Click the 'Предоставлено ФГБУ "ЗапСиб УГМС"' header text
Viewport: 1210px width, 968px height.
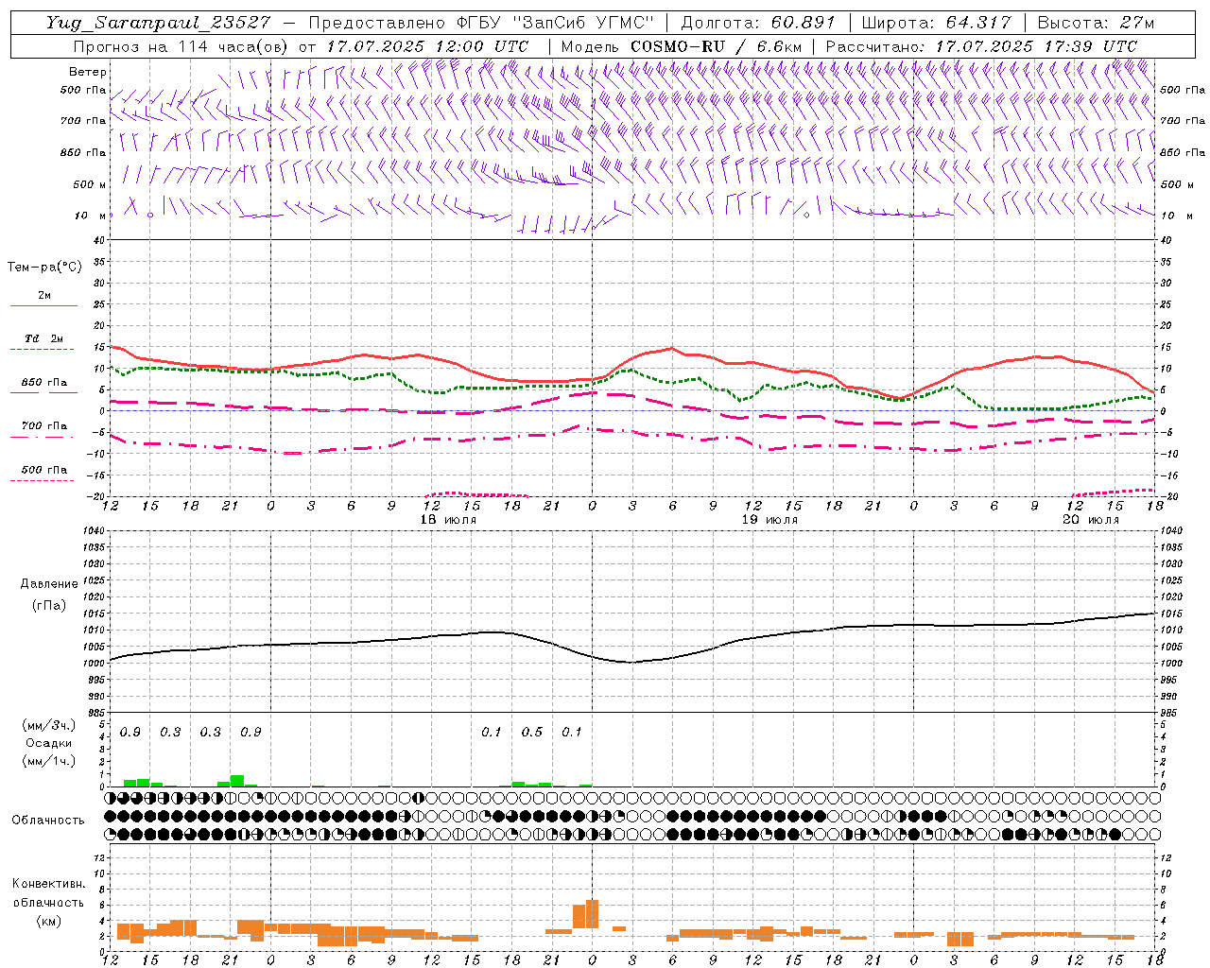pyautogui.click(x=482, y=23)
